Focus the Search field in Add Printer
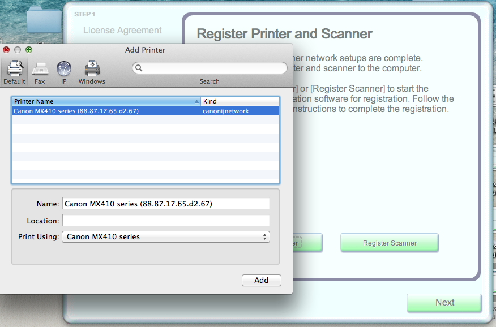This screenshot has width=496, height=327. pos(209,68)
